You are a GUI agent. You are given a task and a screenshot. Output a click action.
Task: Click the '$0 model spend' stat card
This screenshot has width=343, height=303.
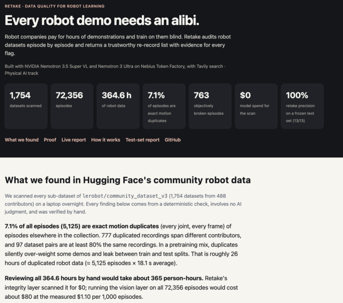(x=256, y=106)
